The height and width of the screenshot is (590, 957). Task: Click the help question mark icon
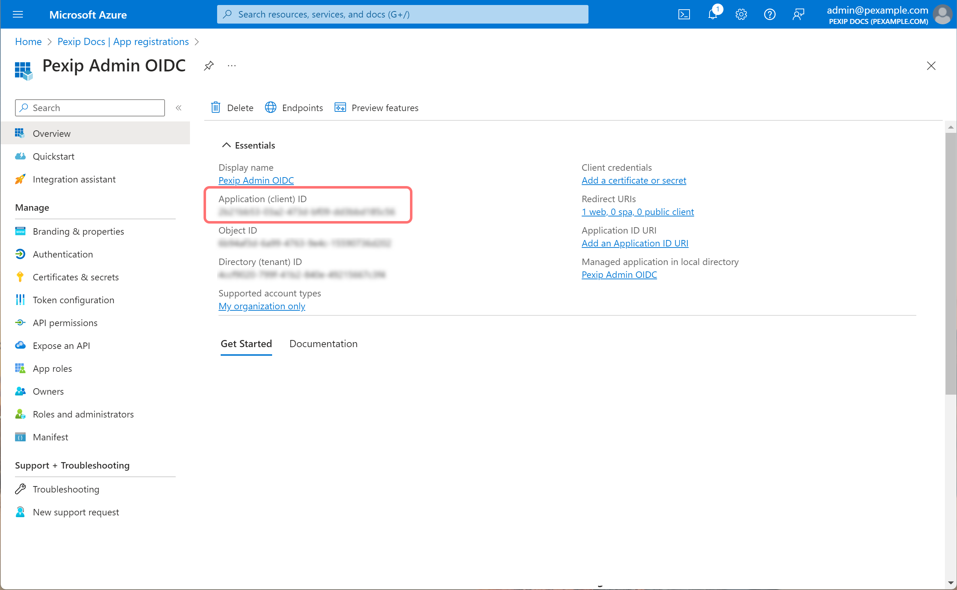(x=769, y=14)
